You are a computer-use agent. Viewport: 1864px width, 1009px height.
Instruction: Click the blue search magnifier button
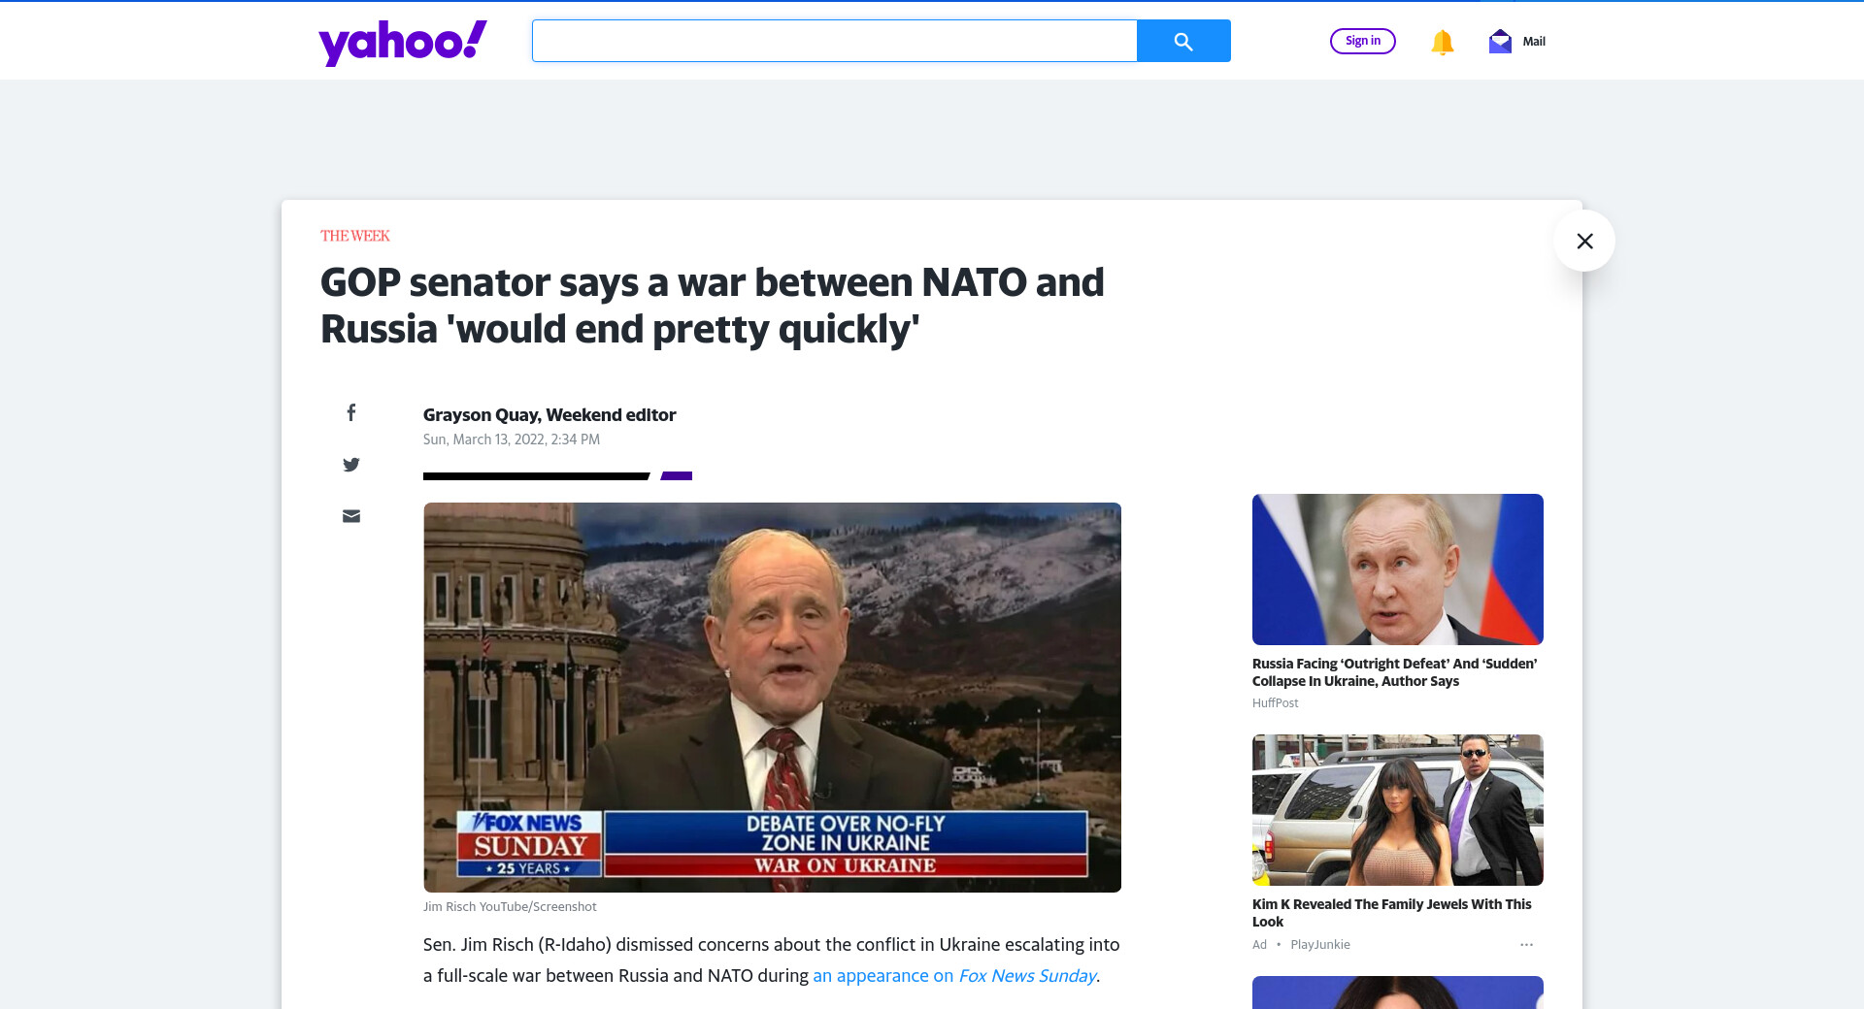tap(1183, 41)
